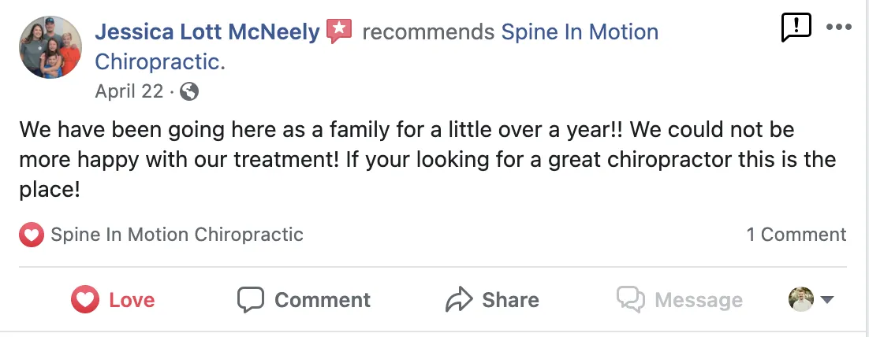Click the public globe privacy icon

[x=188, y=91]
